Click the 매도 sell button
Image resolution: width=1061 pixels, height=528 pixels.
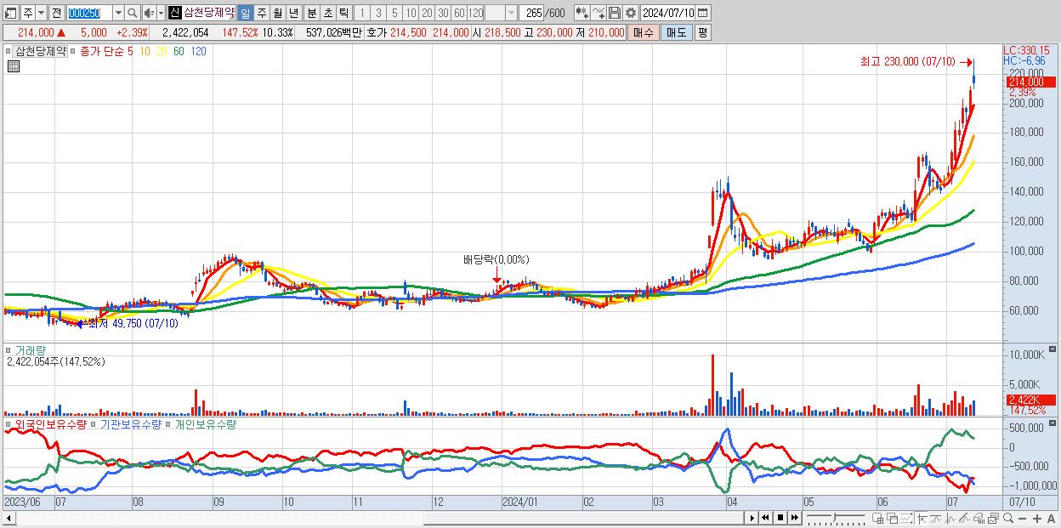click(x=676, y=32)
